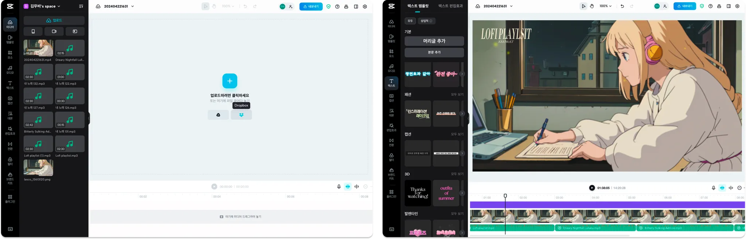
Task: Open 오디오 audio panel in left editor sidebar
Action: 10,70
